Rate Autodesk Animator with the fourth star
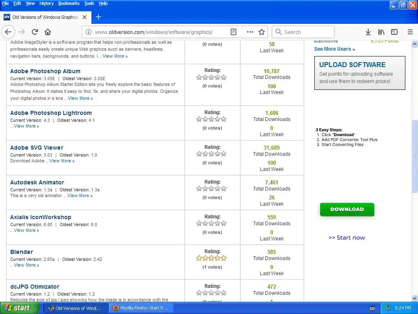Image resolution: width=418 pixels, height=314 pixels. (218, 188)
